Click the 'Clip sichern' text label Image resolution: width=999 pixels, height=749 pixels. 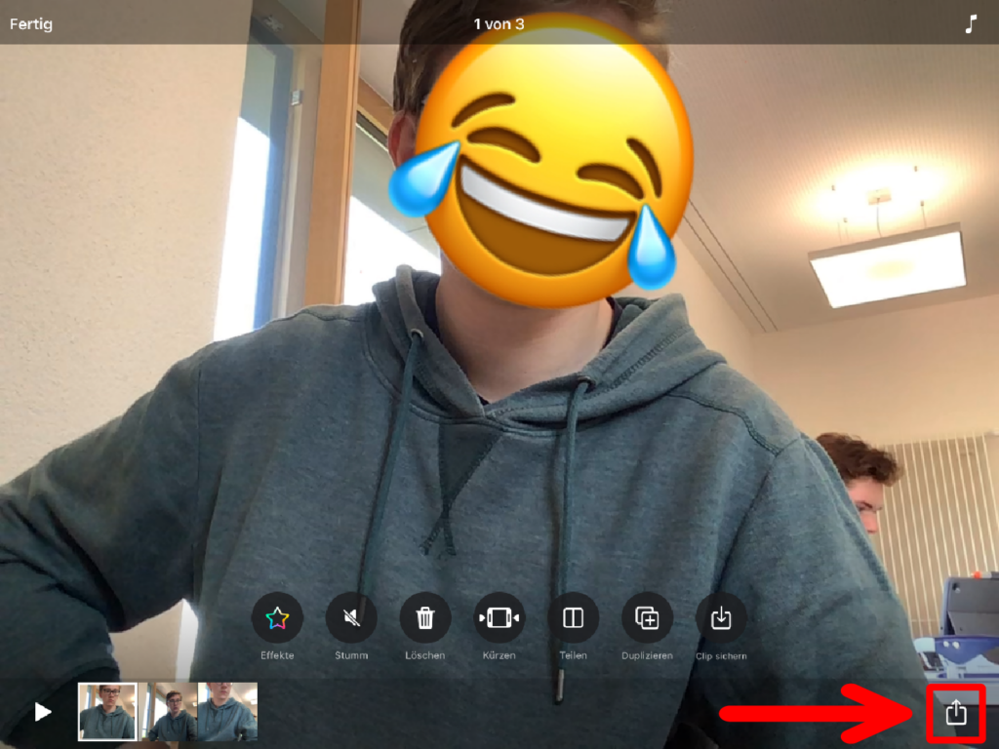(x=721, y=655)
